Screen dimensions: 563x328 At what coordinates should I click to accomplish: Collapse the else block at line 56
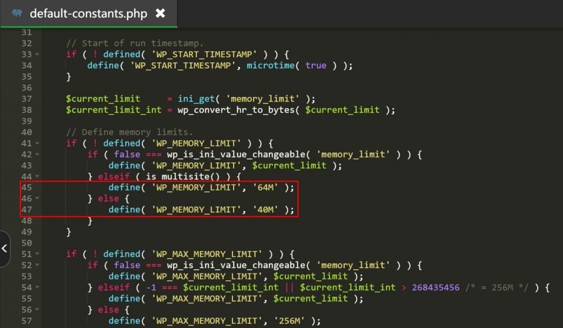37,310
